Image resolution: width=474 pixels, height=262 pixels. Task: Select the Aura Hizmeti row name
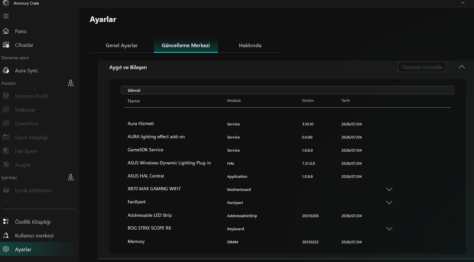point(141,123)
